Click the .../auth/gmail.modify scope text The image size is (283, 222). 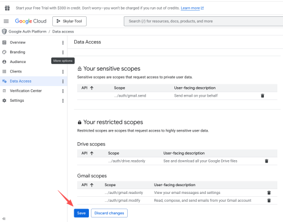[123, 201]
